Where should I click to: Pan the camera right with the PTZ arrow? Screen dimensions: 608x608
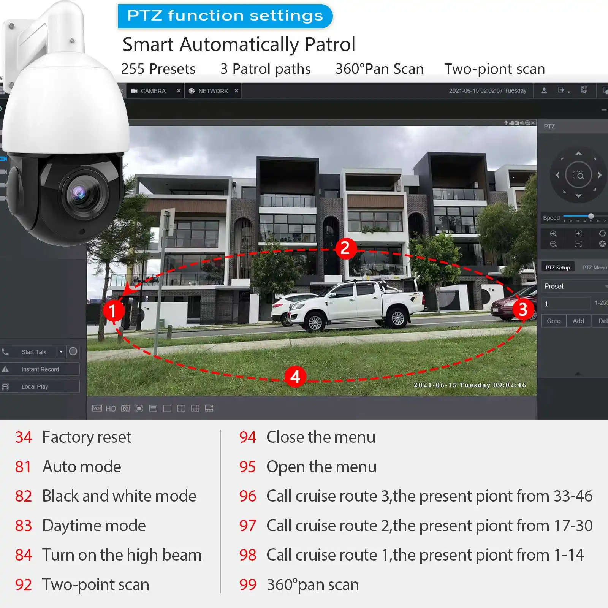(x=600, y=175)
